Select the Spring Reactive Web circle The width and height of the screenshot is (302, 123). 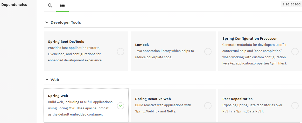click(x=208, y=105)
